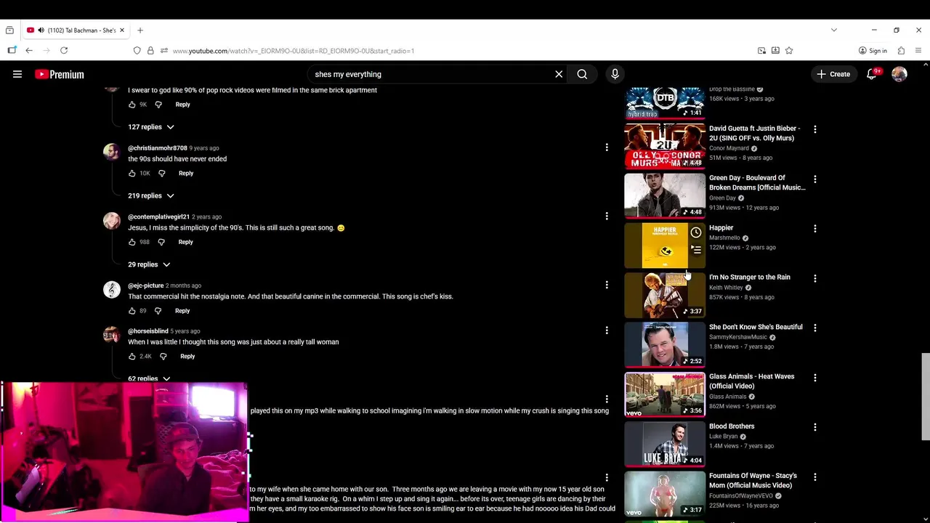Viewport: 930px width, 523px height.
Task: Open the notifications bell
Action: [871, 74]
